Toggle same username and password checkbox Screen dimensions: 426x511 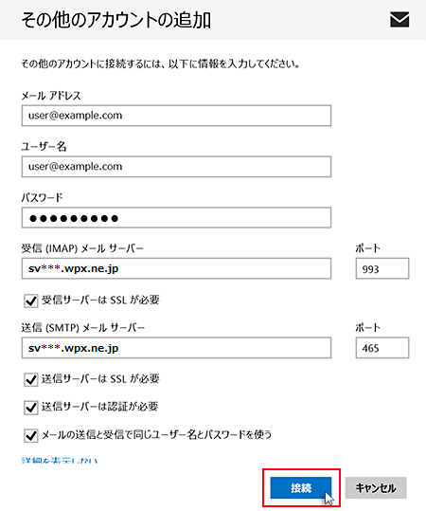31,435
